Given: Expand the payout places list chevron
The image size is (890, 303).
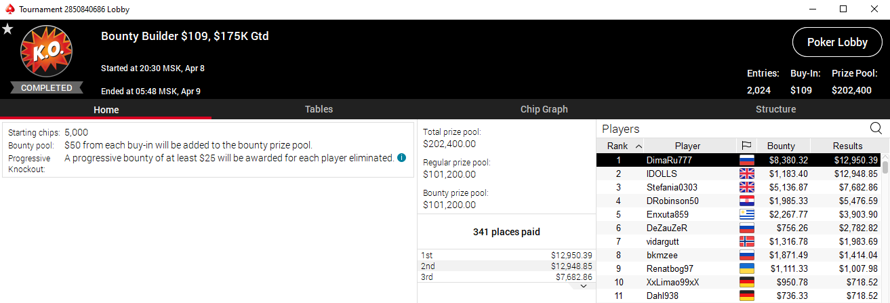Looking at the screenshot, I should 583,286.
